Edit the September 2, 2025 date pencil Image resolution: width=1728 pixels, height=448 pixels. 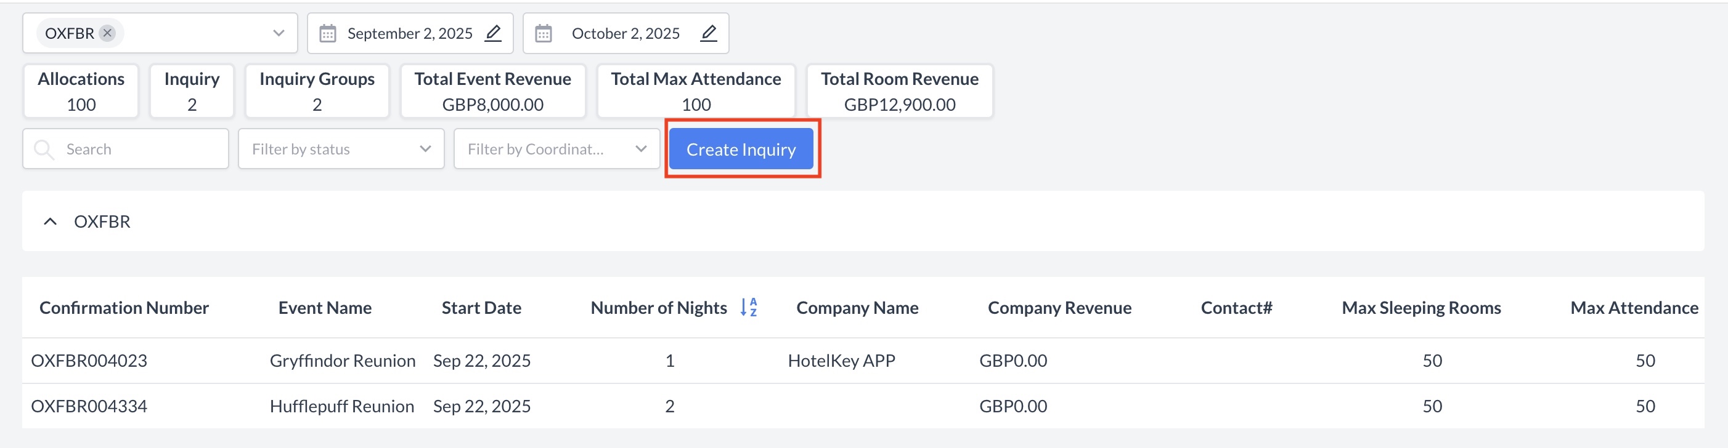(493, 33)
